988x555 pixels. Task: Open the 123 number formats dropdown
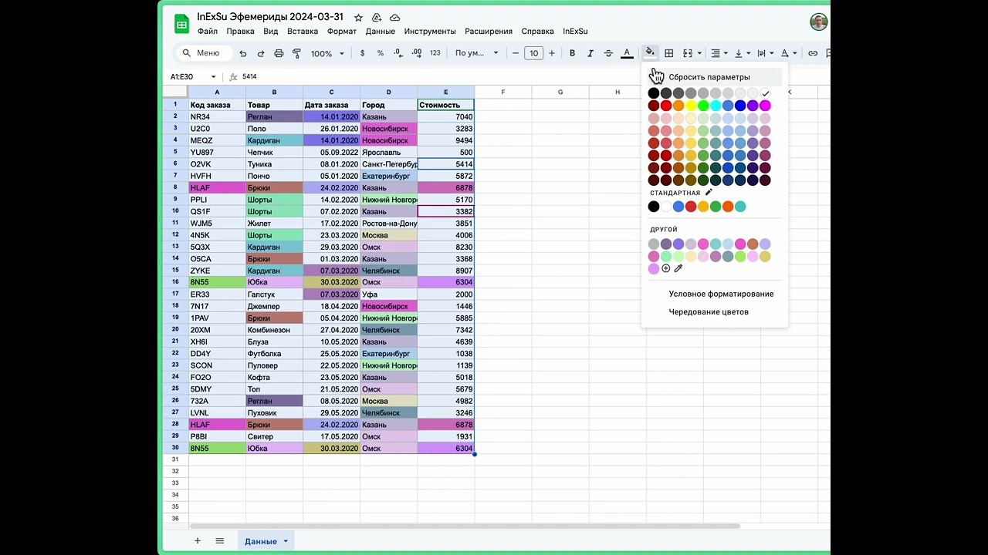point(435,53)
